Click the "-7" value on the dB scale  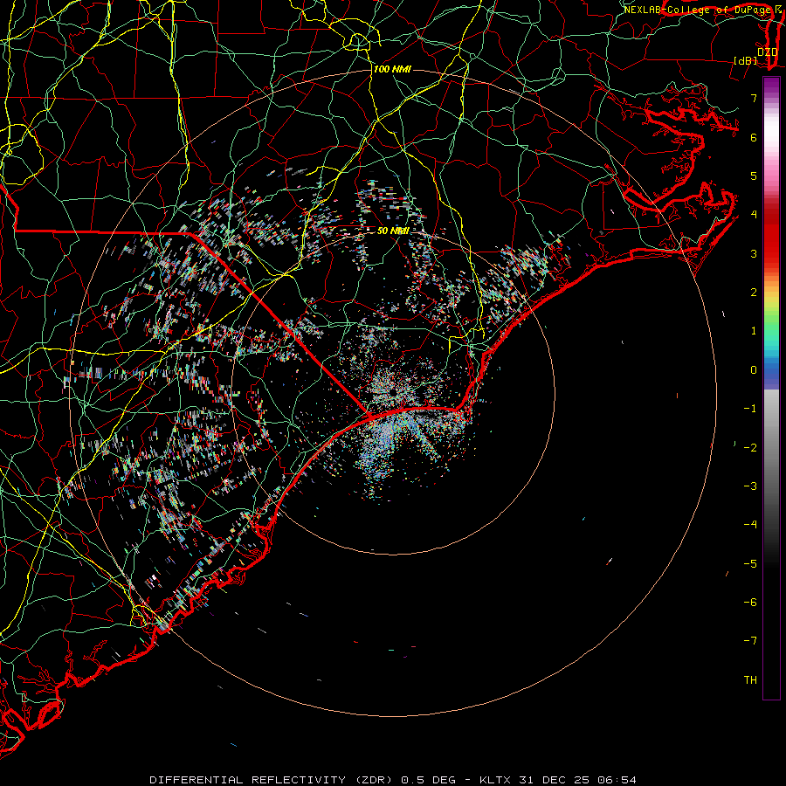(750, 641)
